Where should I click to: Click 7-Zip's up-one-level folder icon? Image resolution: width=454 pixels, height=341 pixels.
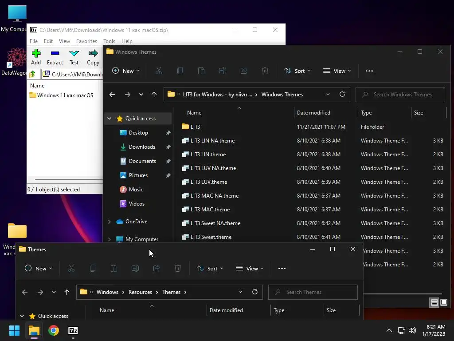click(x=32, y=74)
